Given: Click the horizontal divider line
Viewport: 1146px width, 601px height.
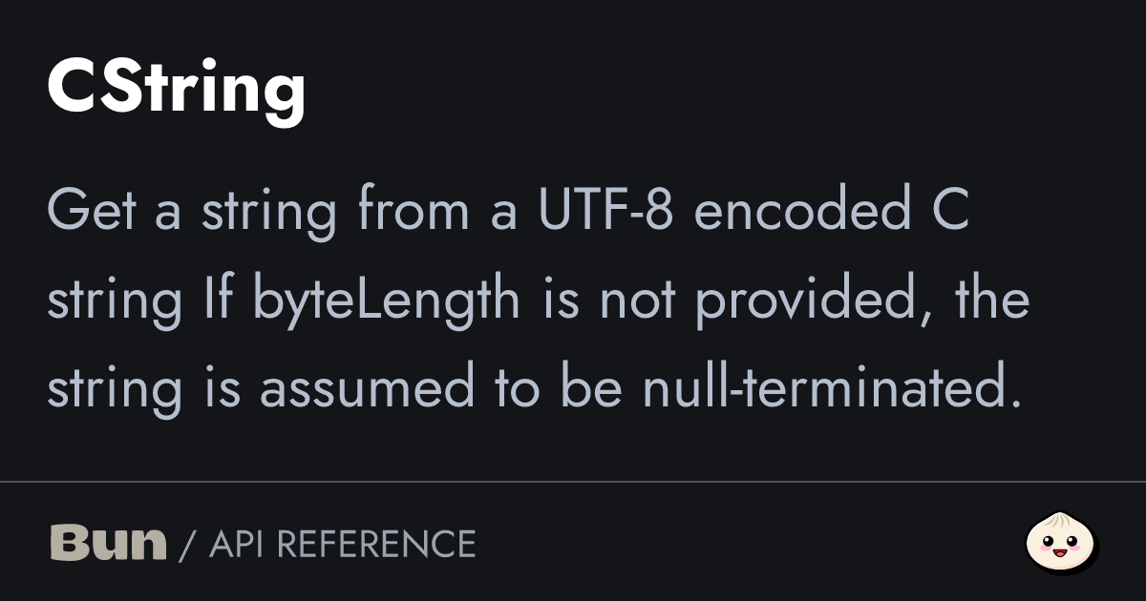Looking at the screenshot, I should (573, 483).
